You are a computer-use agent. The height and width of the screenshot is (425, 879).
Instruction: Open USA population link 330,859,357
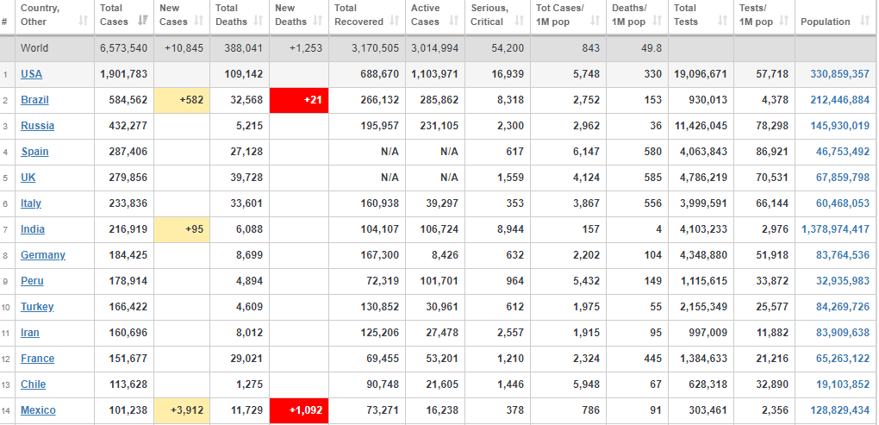[839, 74]
